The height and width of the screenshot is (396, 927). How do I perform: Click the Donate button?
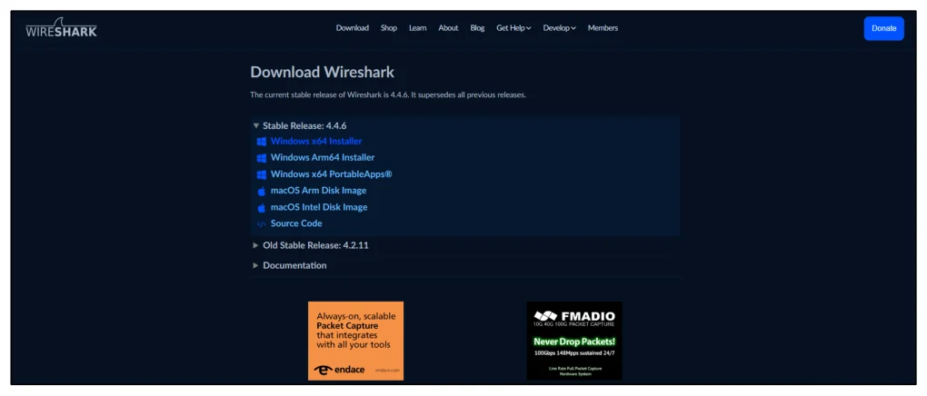[884, 28]
